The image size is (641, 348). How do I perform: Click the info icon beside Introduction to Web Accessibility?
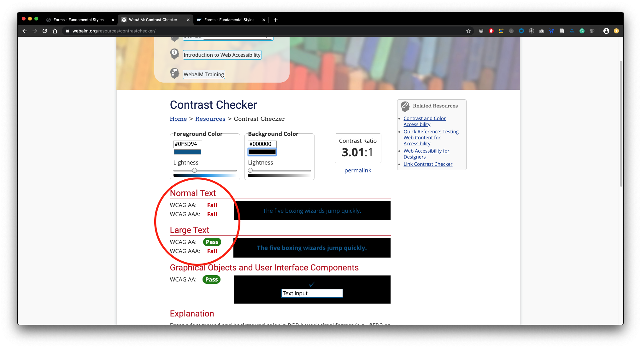tap(174, 54)
